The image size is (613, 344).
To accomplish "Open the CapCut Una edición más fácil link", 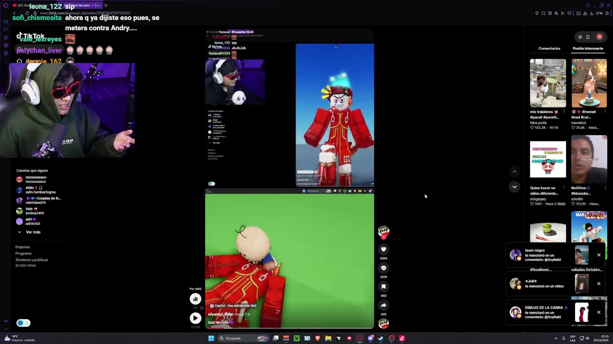I will pos(234,306).
